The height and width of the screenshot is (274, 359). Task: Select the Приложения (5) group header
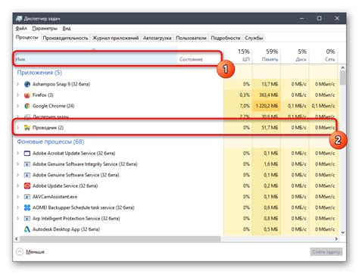coord(39,73)
